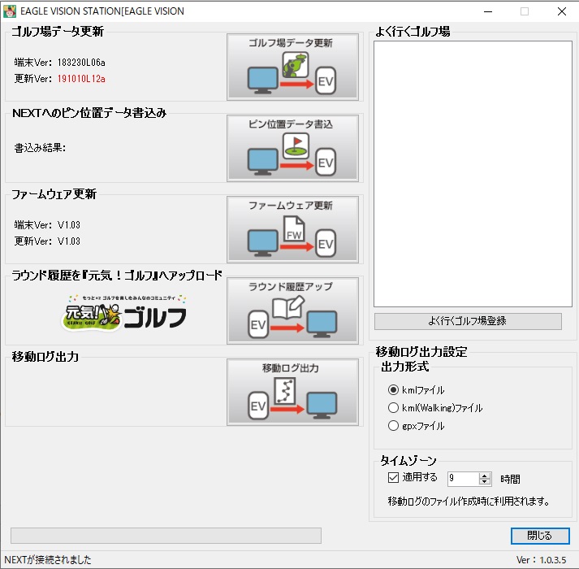
Task: Click the timezone hours field showing 9
Action: click(464, 479)
